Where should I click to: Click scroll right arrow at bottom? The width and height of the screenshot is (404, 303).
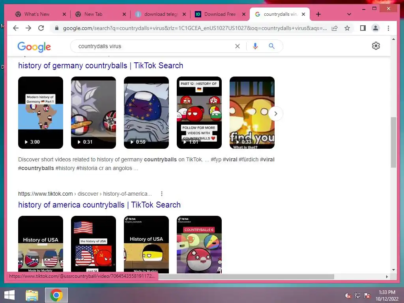(x=387, y=277)
